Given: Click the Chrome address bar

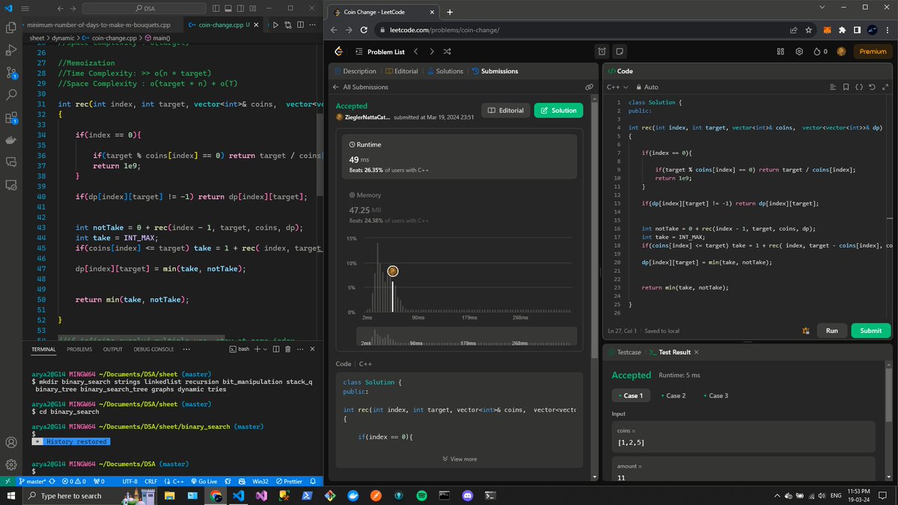Looking at the screenshot, I should pyautogui.click(x=584, y=30).
